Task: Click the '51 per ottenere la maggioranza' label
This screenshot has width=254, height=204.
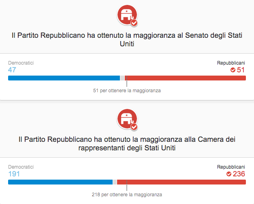Action: tap(127, 91)
